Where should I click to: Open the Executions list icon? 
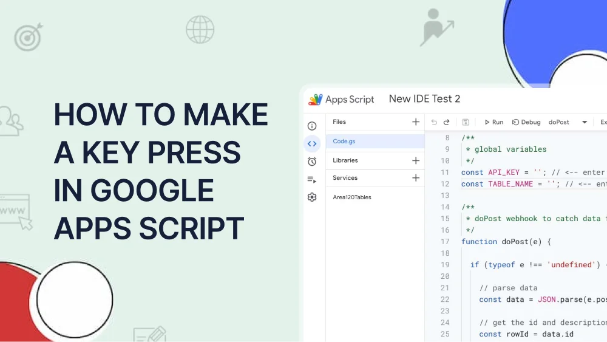click(312, 179)
